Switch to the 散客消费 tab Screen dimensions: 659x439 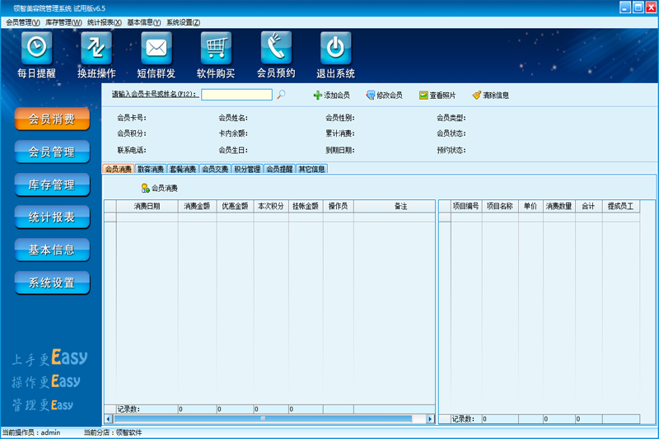[151, 169]
